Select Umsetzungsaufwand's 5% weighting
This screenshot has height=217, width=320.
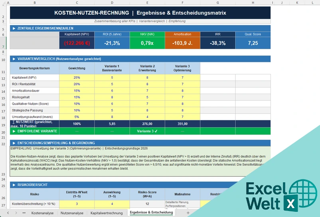point(77,117)
